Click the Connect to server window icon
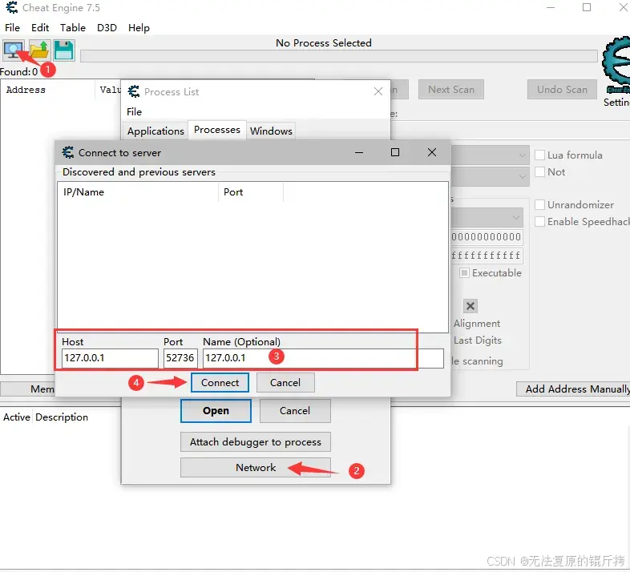Screen dimensions: 630x572 click(68, 153)
